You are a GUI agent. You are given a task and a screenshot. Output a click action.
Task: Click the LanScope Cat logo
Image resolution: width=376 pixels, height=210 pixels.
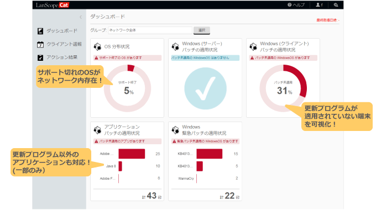click(x=53, y=5)
